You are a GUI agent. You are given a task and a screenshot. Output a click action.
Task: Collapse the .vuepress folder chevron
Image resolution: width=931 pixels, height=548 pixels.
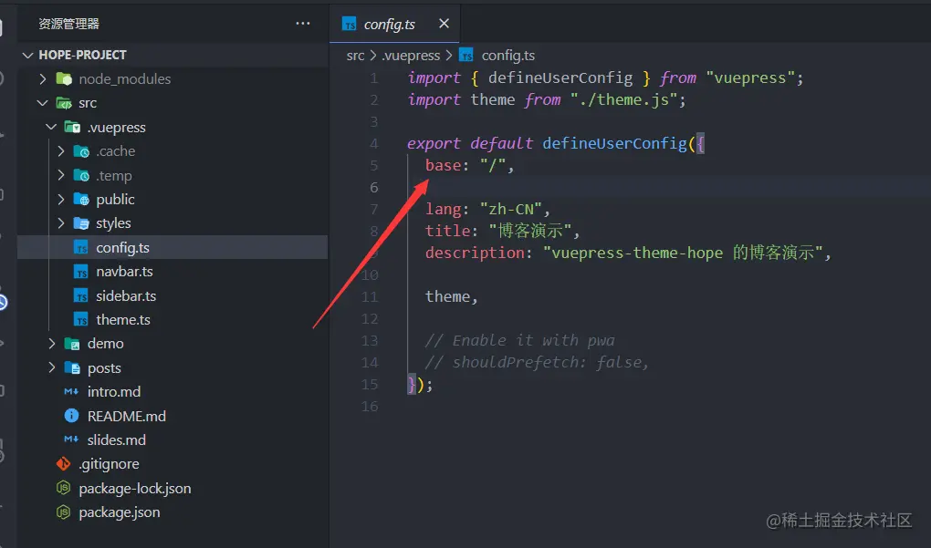tap(52, 127)
